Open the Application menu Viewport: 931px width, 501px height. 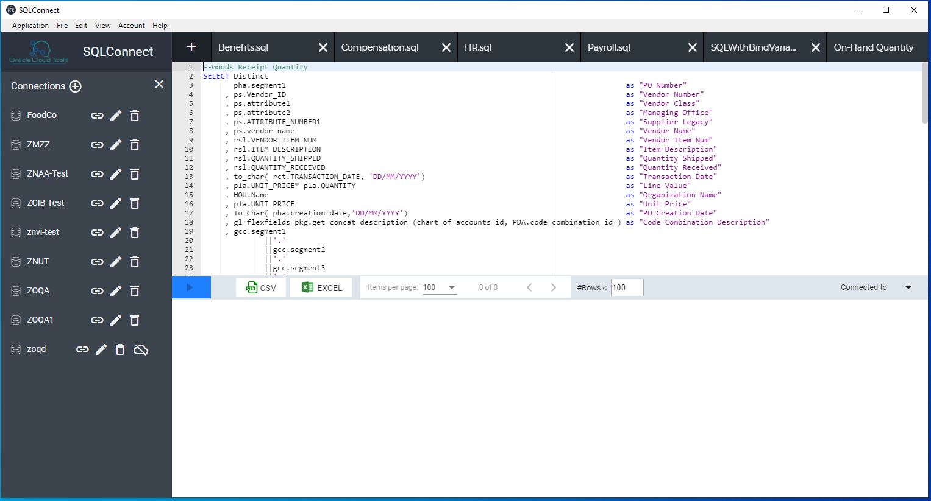point(30,26)
